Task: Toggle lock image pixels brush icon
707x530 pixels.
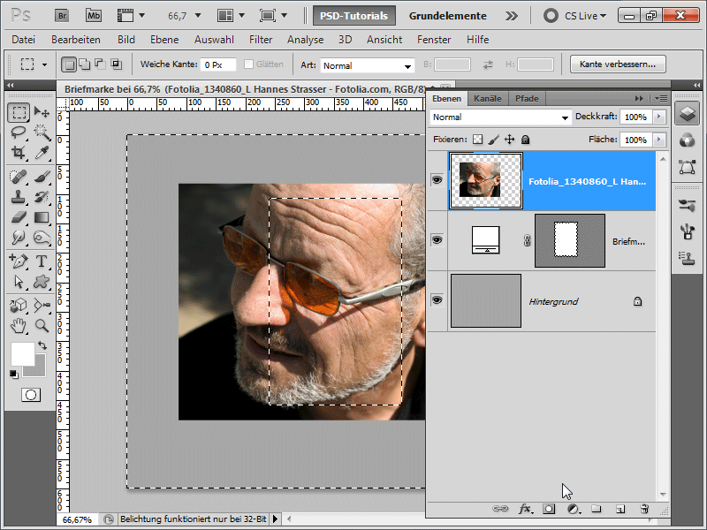Action: (494, 140)
